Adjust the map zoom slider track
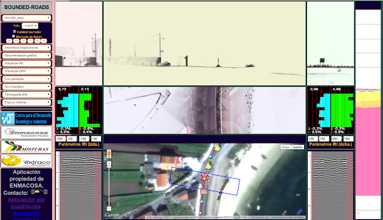Viewport: 383px width, 220px height. coord(109,186)
